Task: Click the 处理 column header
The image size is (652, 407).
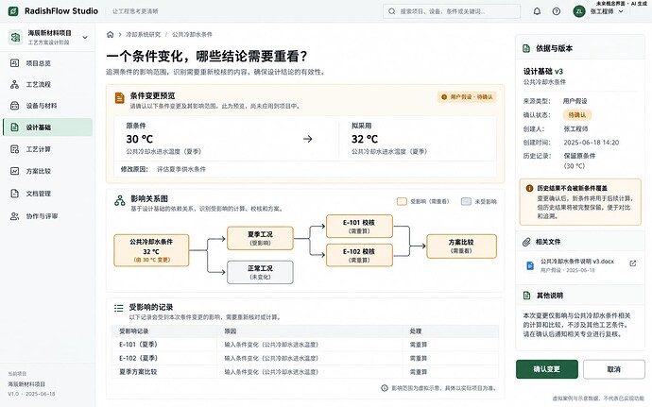Action: [x=416, y=331]
